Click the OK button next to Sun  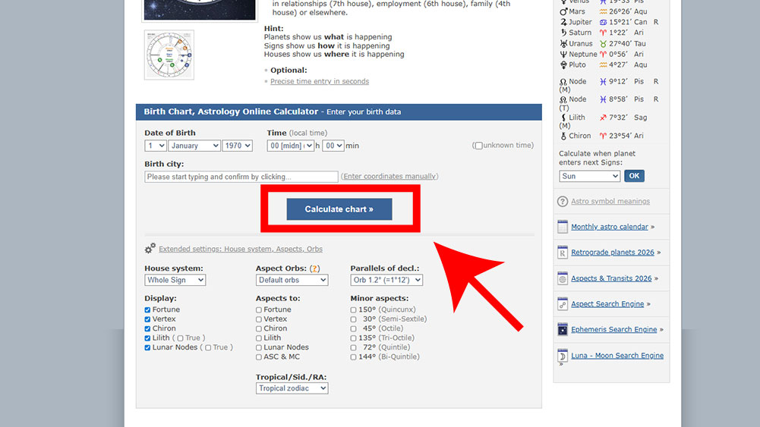click(633, 176)
